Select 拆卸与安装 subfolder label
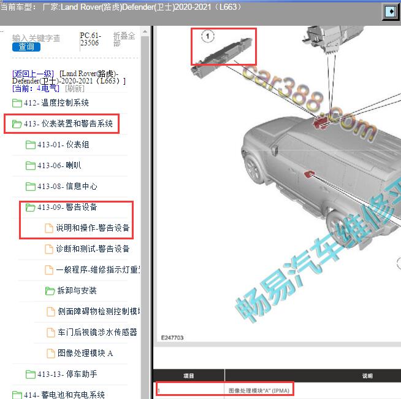This screenshot has height=399, width=401. pyautogui.click(x=77, y=291)
